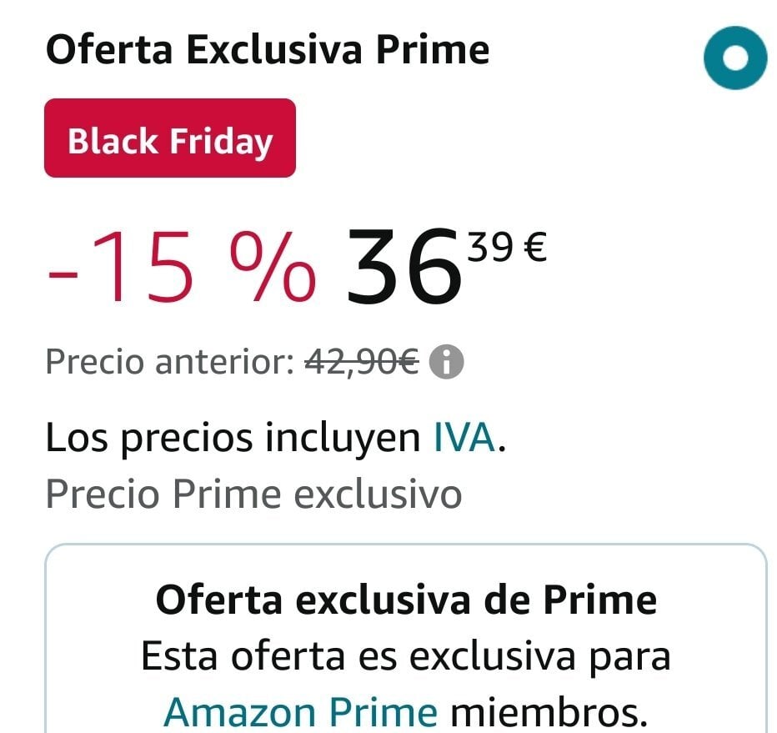
Task: Click the crossed-out 42,90€ price
Action: (x=361, y=363)
